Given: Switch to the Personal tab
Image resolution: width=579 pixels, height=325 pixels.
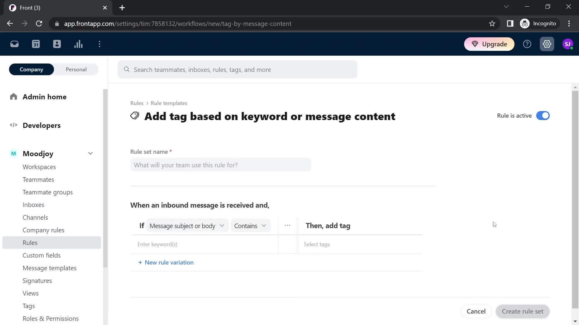Looking at the screenshot, I should (x=76, y=70).
